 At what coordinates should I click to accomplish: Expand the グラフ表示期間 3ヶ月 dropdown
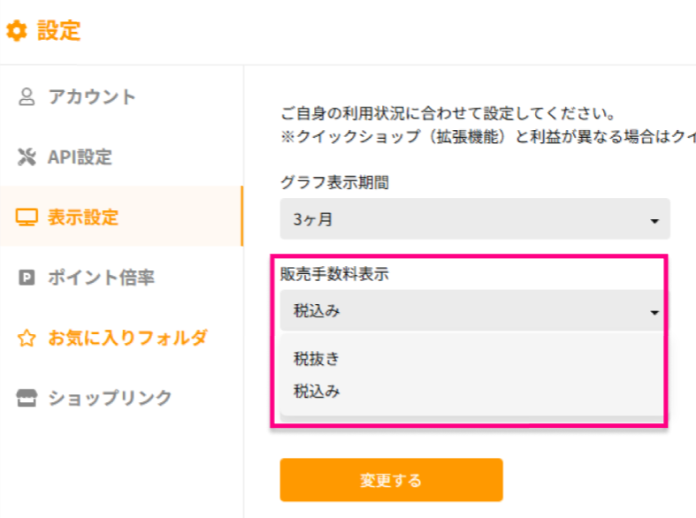pyautogui.click(x=475, y=219)
